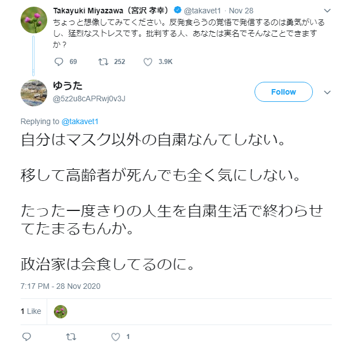Screen dimensions: 349x354
Task: View the 1 Like list
Action: click(31, 311)
